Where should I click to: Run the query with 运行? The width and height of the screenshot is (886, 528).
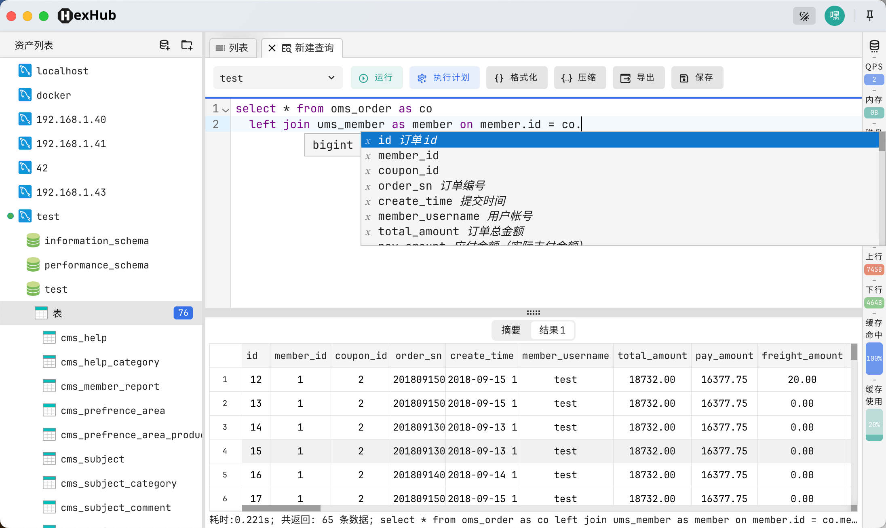tap(377, 78)
